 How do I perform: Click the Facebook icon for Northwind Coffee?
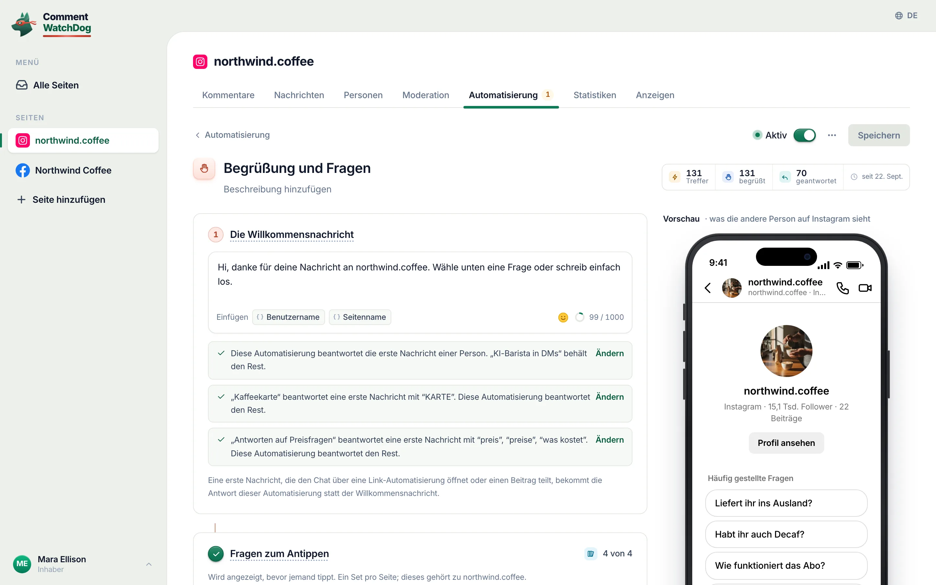coord(23,170)
